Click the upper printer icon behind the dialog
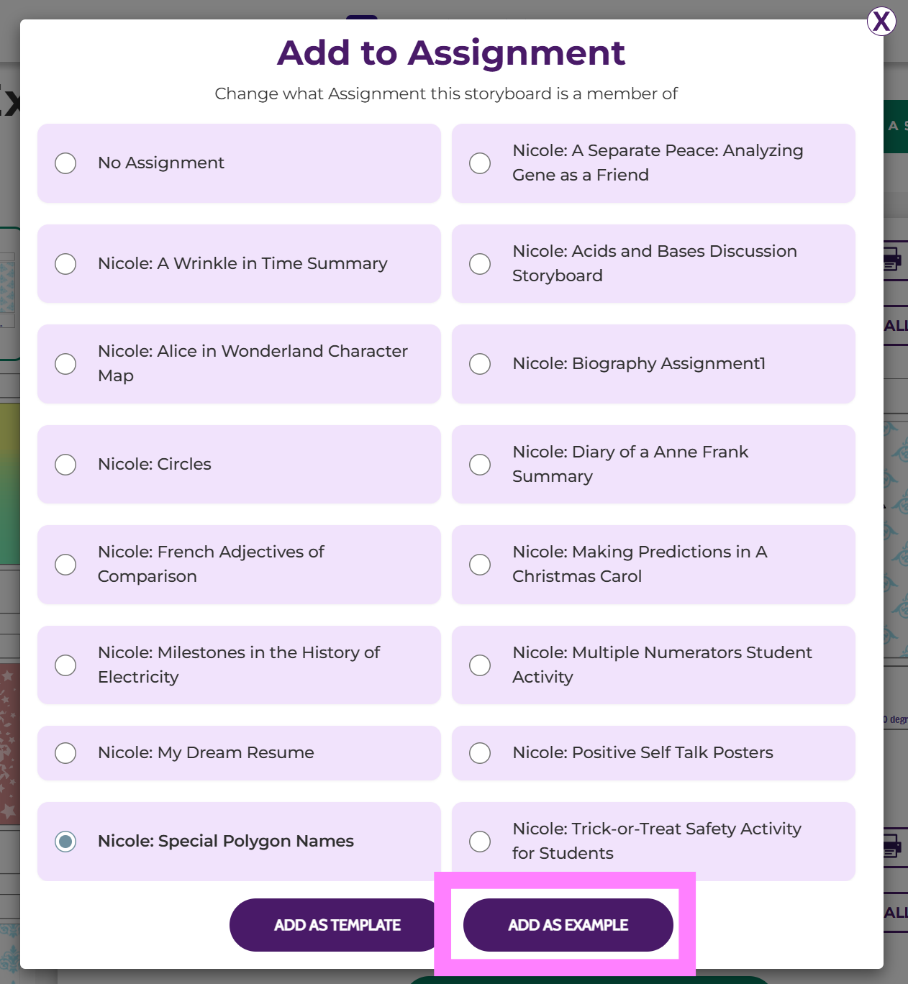 click(892, 259)
